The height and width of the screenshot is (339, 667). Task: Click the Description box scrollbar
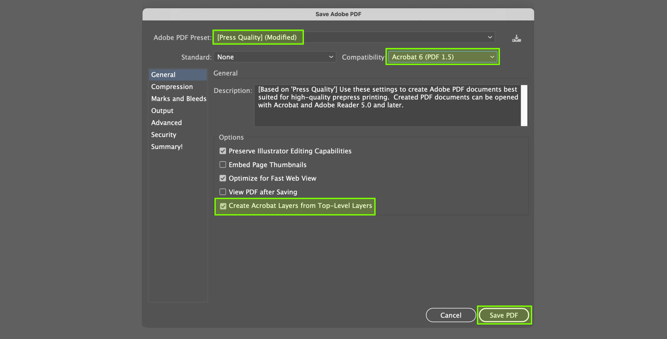[x=524, y=105]
